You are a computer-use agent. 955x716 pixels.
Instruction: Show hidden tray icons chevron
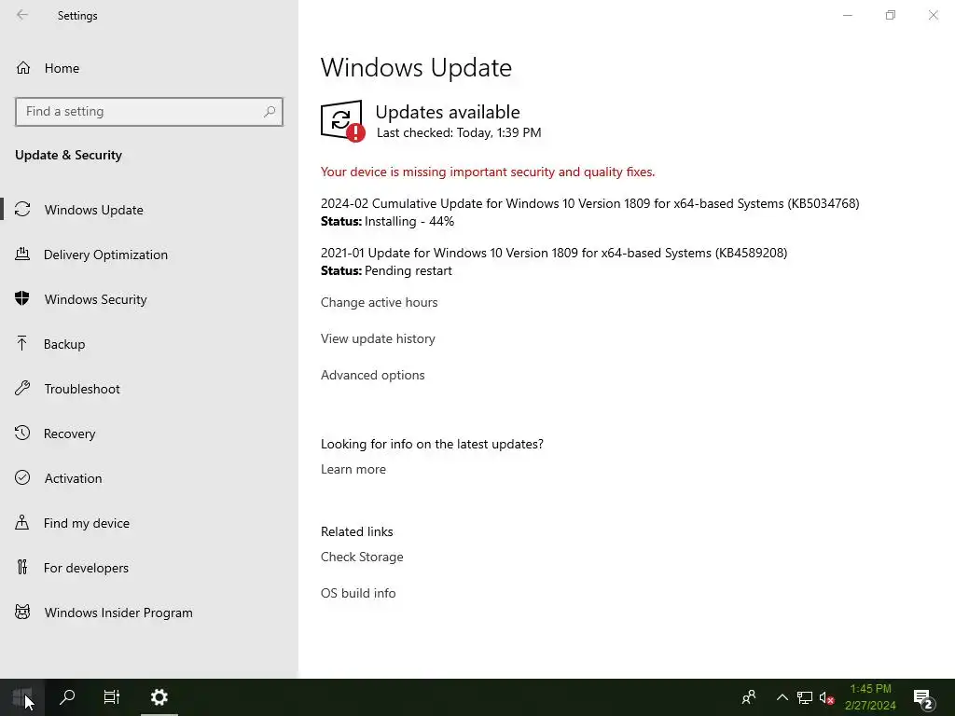782,697
